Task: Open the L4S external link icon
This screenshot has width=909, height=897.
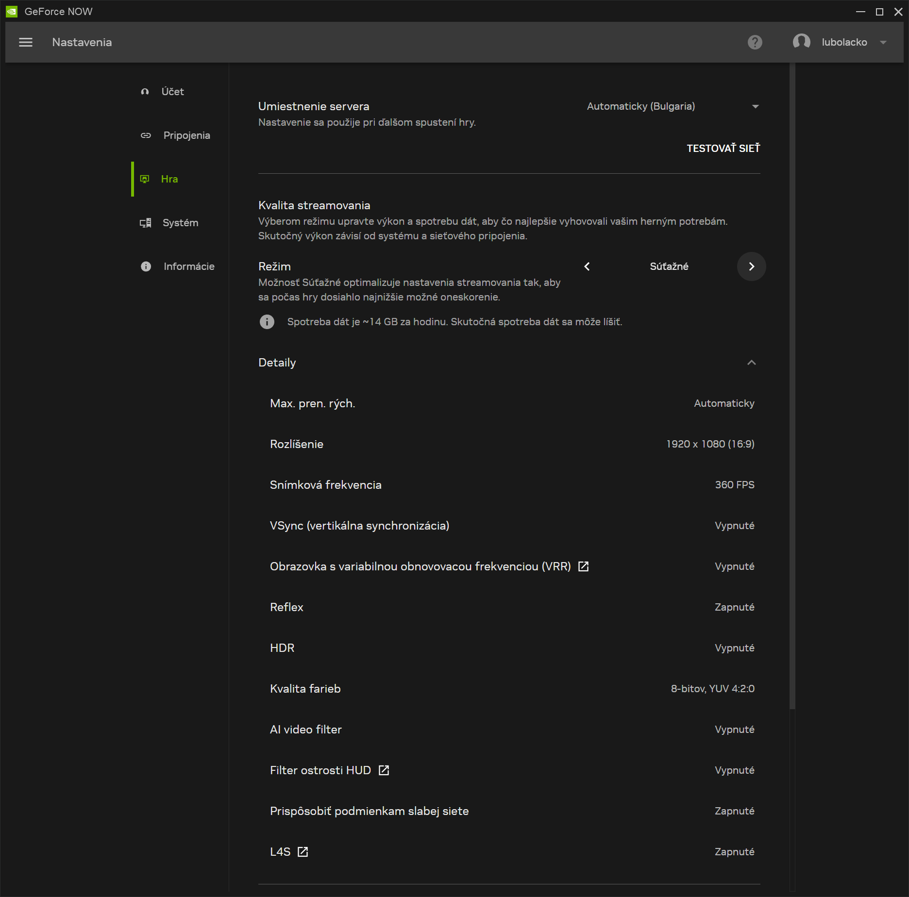Action: pos(303,852)
